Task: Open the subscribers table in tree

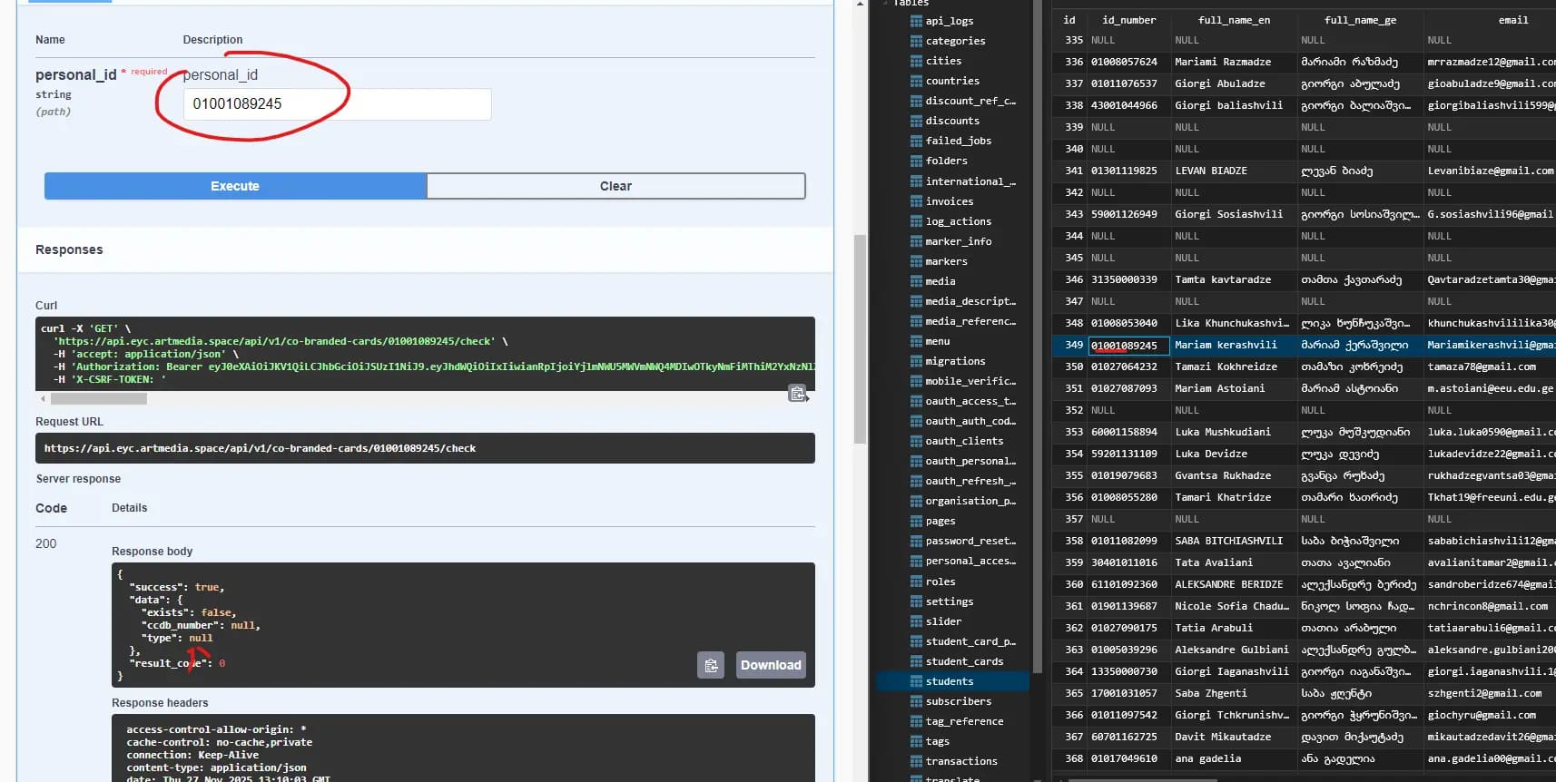Action: [x=958, y=701]
